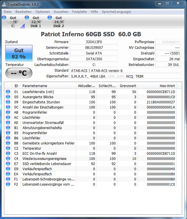Open the Sprache(Language) menu
Viewport: 187px width, 219px height.
pyautogui.click(x=116, y=12)
